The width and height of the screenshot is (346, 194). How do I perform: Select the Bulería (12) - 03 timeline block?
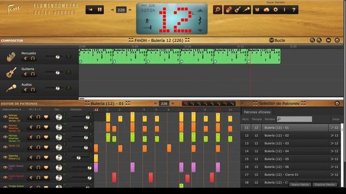click(230, 56)
